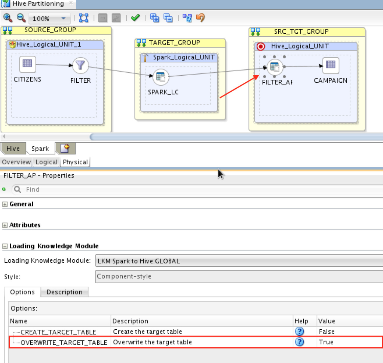Click the green dot icon left of Find
383x363 pixels.
[x=4, y=189]
